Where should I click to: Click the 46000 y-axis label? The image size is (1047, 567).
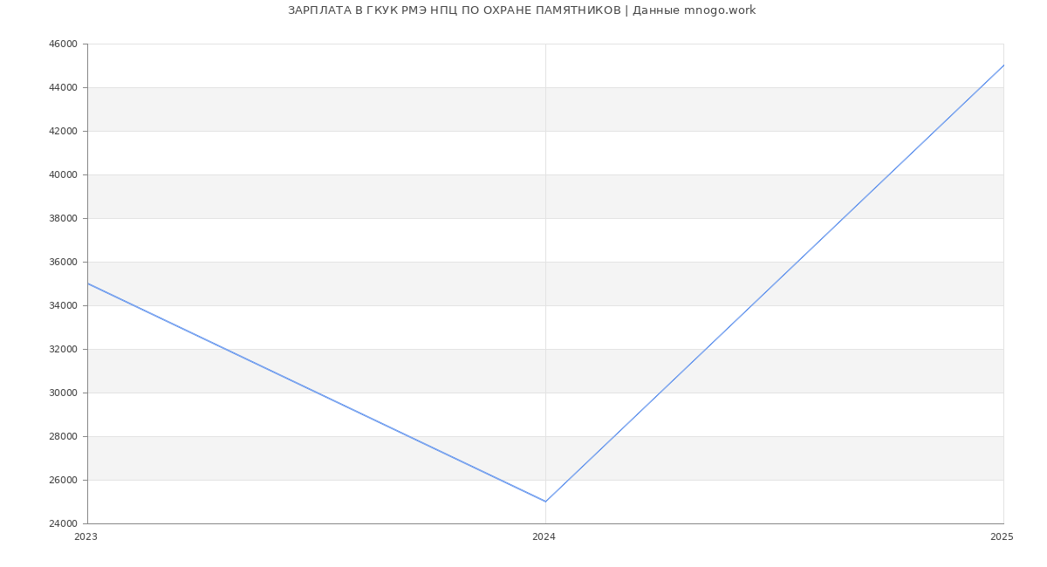tap(63, 44)
